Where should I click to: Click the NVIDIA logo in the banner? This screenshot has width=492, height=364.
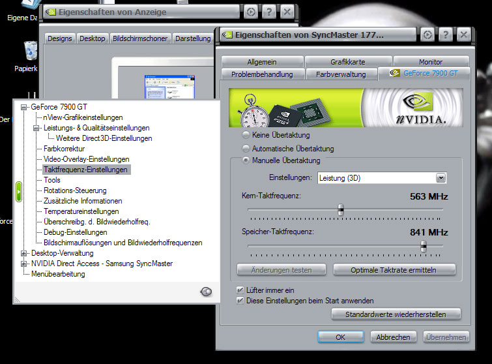click(420, 108)
